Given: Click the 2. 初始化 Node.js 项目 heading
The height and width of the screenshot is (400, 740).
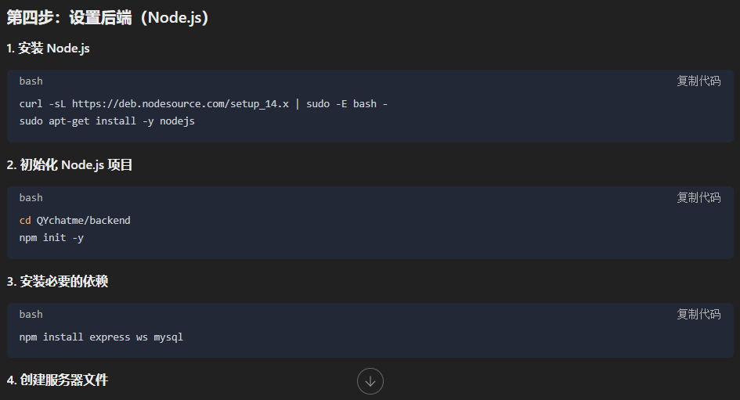Looking at the screenshot, I should (70, 165).
